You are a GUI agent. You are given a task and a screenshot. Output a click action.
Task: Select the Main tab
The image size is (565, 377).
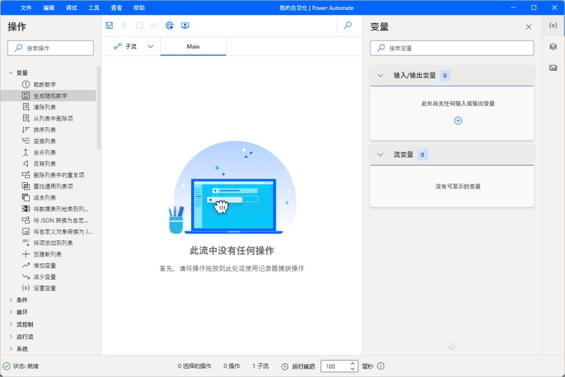[x=193, y=47]
